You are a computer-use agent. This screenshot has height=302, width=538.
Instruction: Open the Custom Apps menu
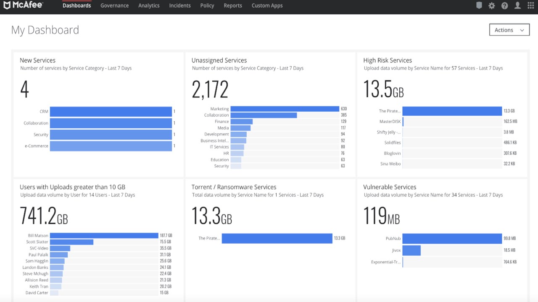point(267,5)
